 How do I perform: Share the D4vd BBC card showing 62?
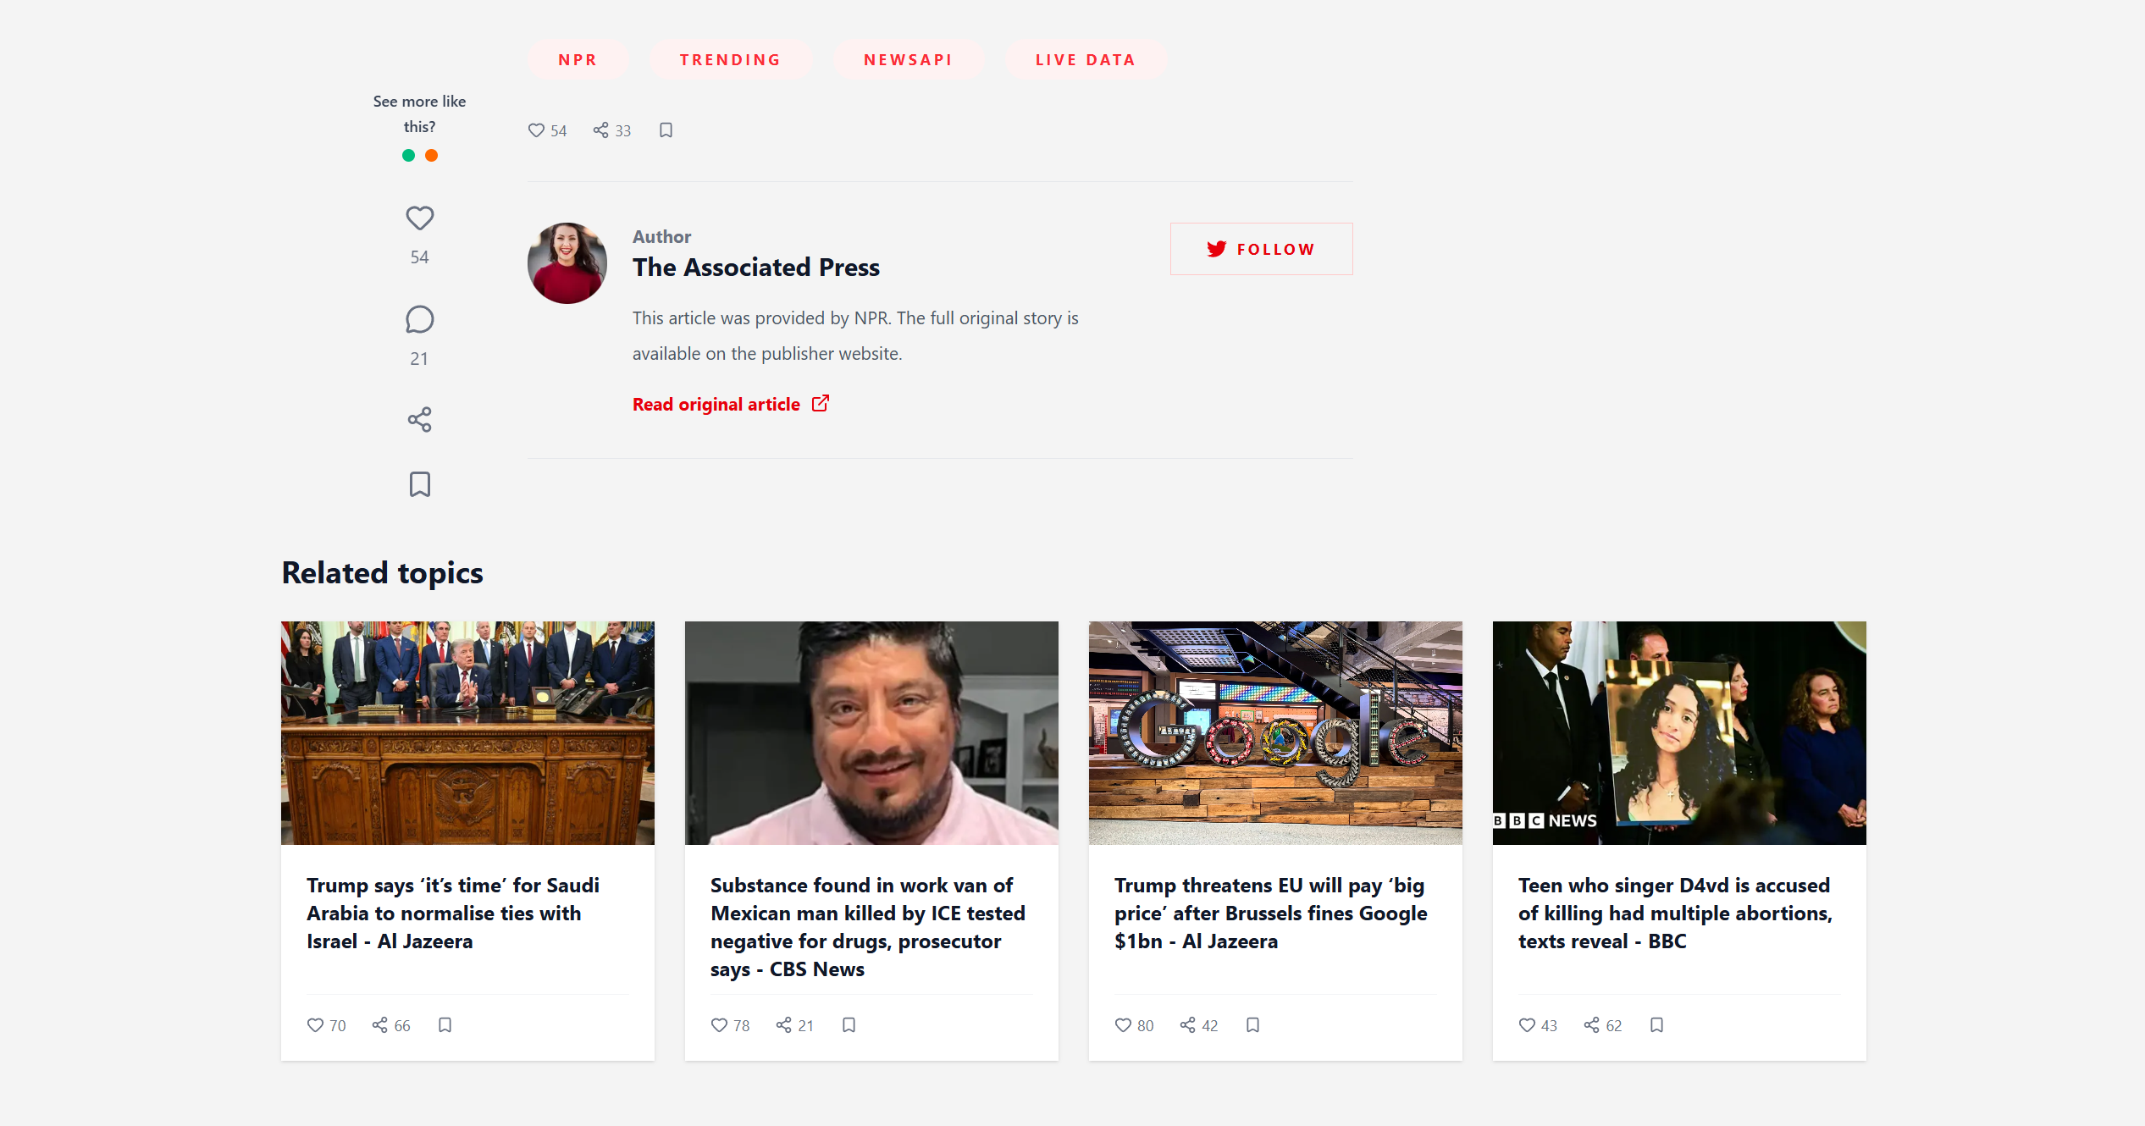1591,1025
